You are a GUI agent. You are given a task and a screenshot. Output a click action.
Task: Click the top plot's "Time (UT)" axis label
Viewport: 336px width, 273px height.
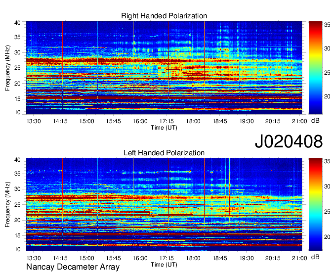164,128
